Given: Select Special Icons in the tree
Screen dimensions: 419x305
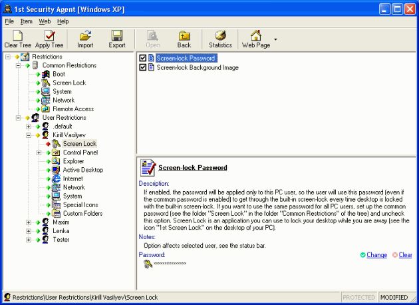Looking at the screenshot, I should click(x=80, y=204).
